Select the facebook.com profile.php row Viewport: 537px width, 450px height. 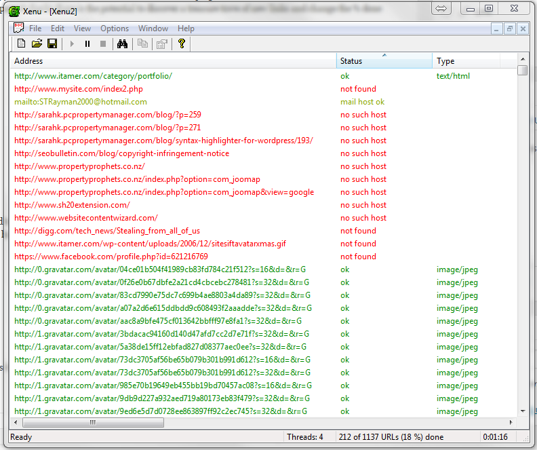pyautogui.click(x=262, y=257)
